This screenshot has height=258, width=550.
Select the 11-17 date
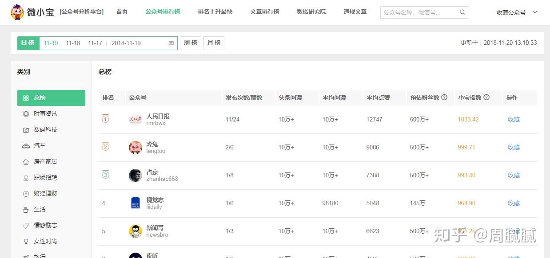(95, 43)
